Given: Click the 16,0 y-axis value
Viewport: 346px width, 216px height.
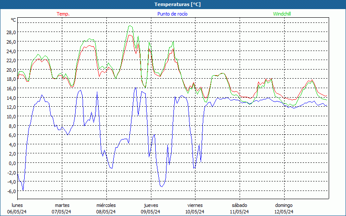Looking at the screenshot, I should click(x=11, y=89).
